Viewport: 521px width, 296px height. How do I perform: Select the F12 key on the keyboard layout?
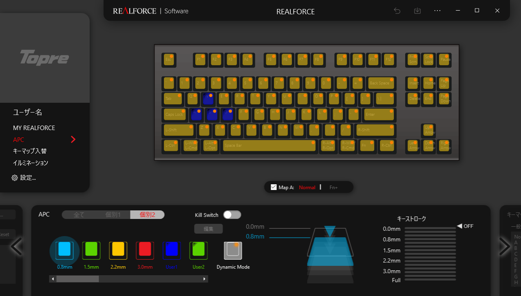coord(389,60)
